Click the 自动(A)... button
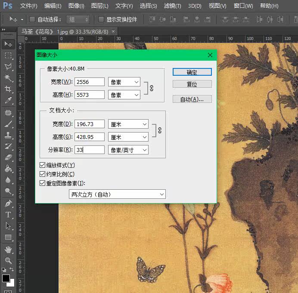The image size is (298, 293). pos(192,99)
